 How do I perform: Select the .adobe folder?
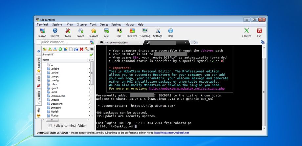point(55,69)
